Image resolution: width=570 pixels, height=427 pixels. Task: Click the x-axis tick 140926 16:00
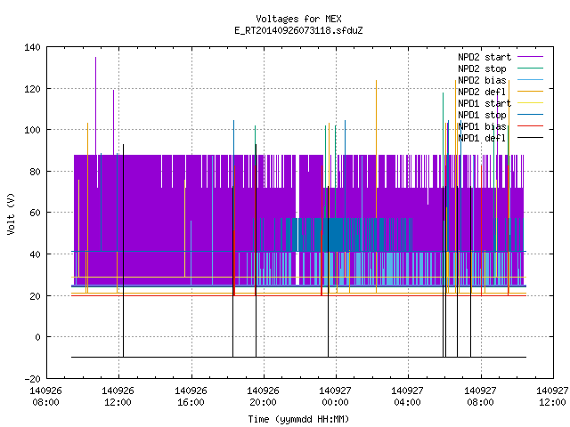191,397
